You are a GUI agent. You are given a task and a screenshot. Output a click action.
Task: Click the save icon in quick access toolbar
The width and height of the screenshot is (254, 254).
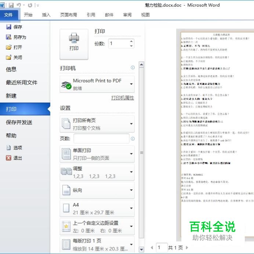pos(11,5)
